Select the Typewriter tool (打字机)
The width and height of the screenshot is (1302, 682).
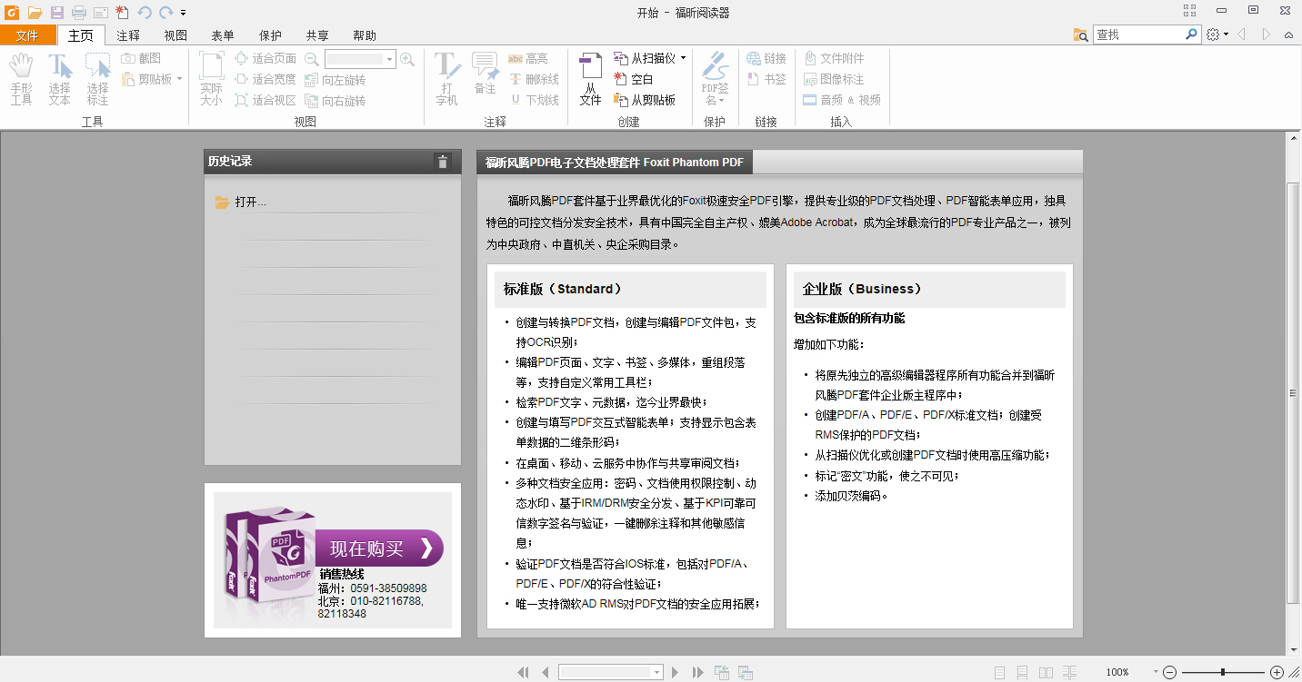coord(446,79)
